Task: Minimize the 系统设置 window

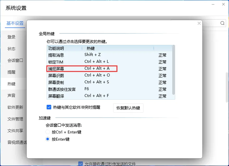Action: (x=213, y=4)
